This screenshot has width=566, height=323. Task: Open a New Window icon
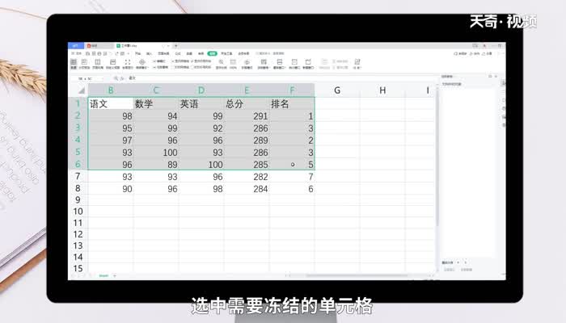pyautogui.click(x=308, y=64)
